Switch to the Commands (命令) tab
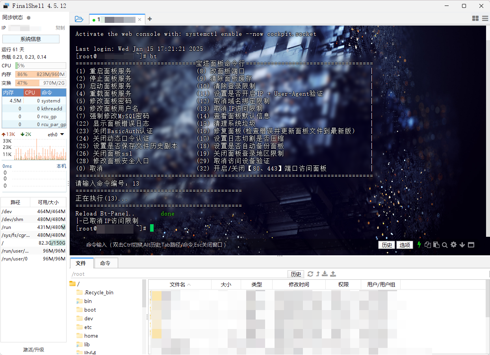Screen dimensions: 490x355 click(x=105, y=263)
